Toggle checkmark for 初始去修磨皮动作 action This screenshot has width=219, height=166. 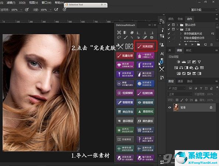(169, 38)
